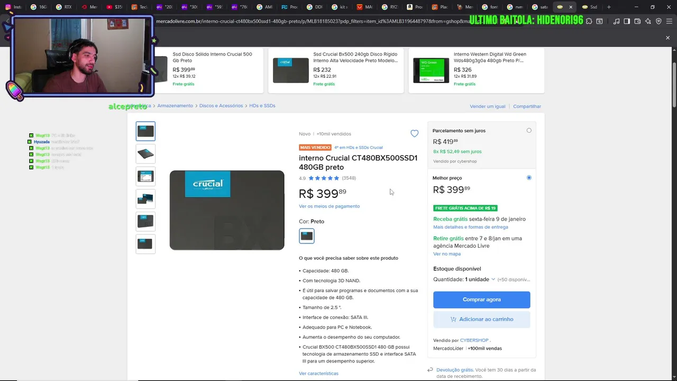Open the browser hamburger main menu

[x=669, y=21]
